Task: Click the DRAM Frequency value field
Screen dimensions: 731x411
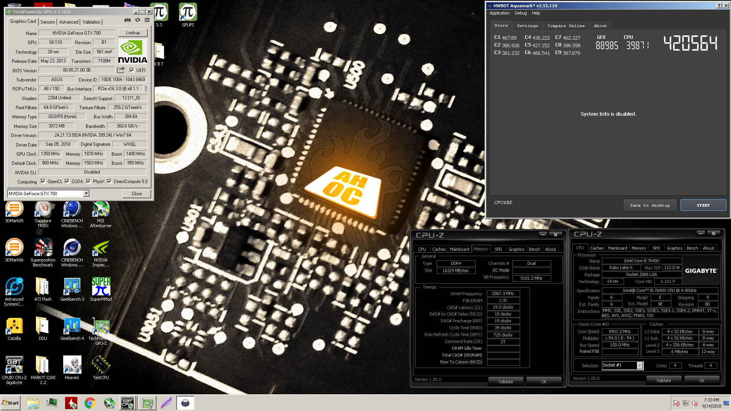Action: click(503, 293)
